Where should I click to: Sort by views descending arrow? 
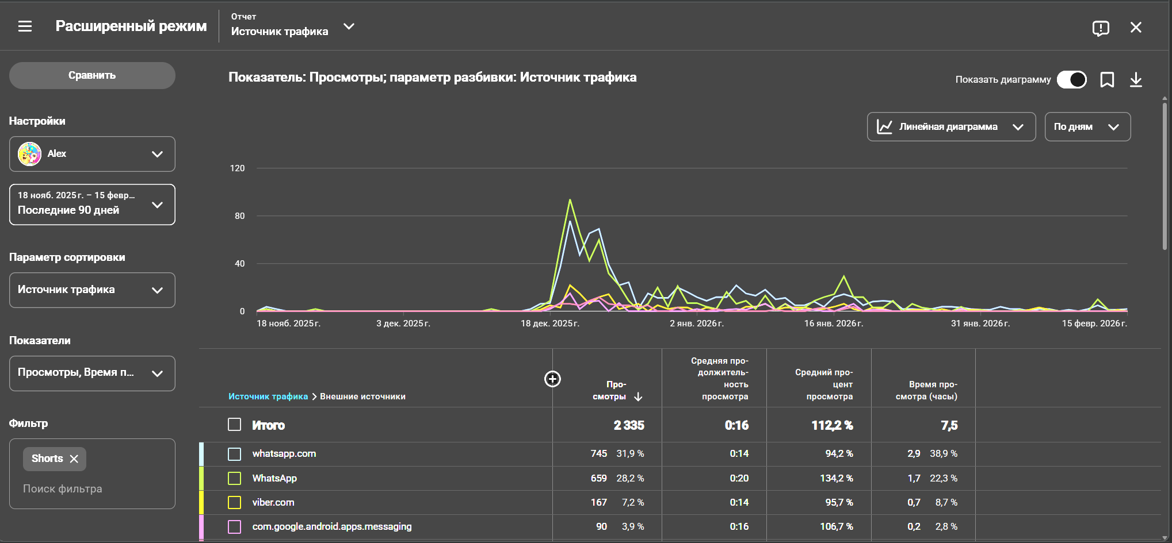[x=638, y=396]
